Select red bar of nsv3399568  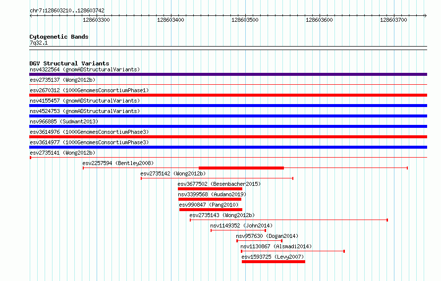coord(210,199)
